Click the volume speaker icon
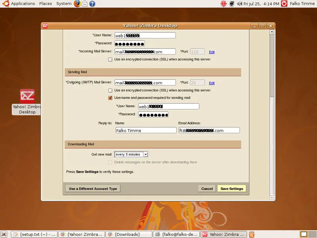 (x=239, y=4)
